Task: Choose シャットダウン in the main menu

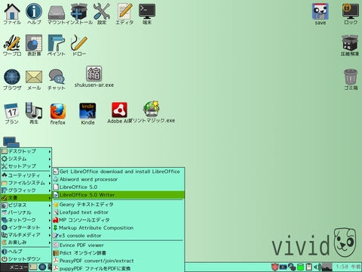Action: click(26, 259)
